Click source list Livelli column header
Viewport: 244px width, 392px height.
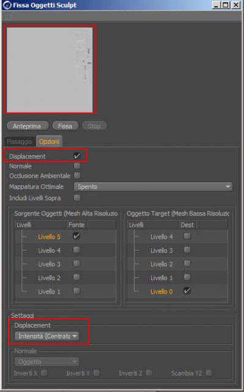41,225
